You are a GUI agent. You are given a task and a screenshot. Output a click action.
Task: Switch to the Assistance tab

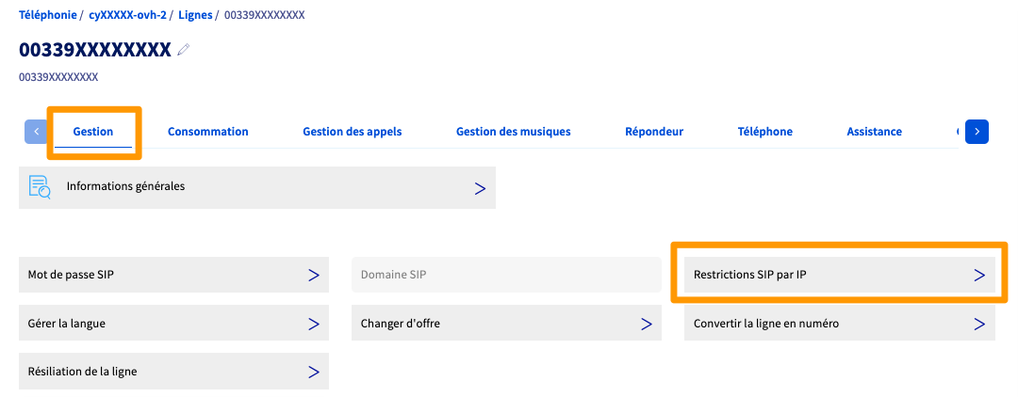874,132
